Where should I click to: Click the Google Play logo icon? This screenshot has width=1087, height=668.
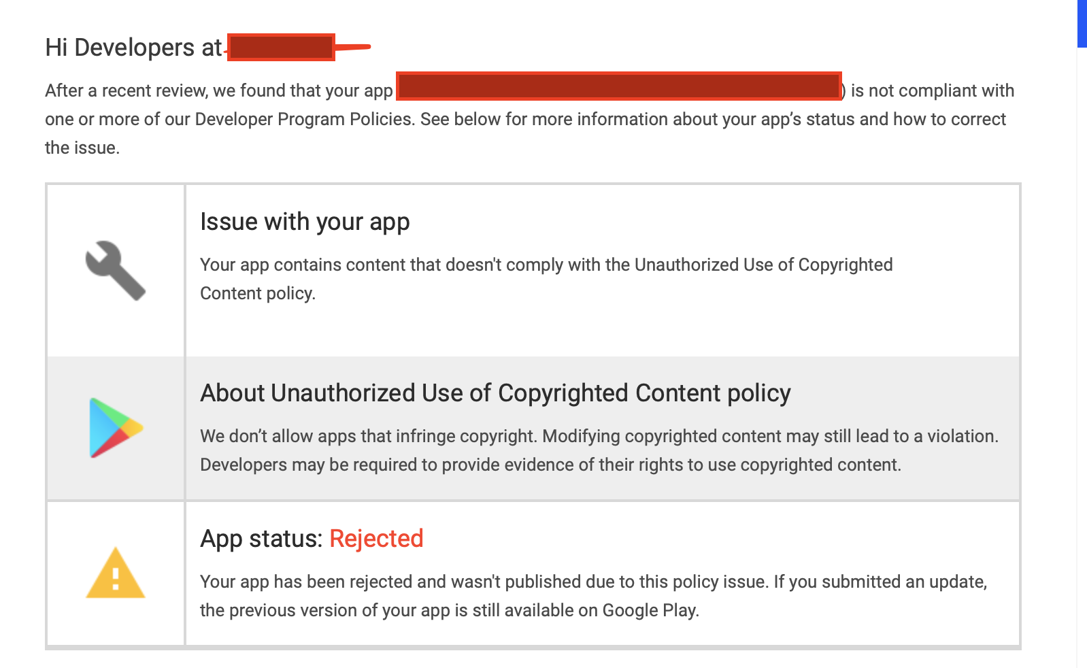[116, 428]
